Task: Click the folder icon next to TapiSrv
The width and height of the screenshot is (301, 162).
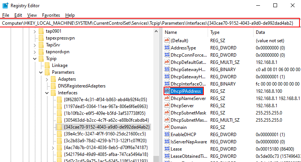Action: (x=41, y=45)
